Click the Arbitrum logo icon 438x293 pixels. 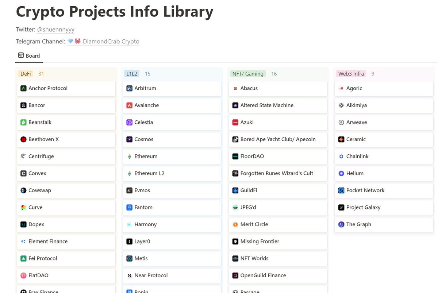(x=129, y=88)
